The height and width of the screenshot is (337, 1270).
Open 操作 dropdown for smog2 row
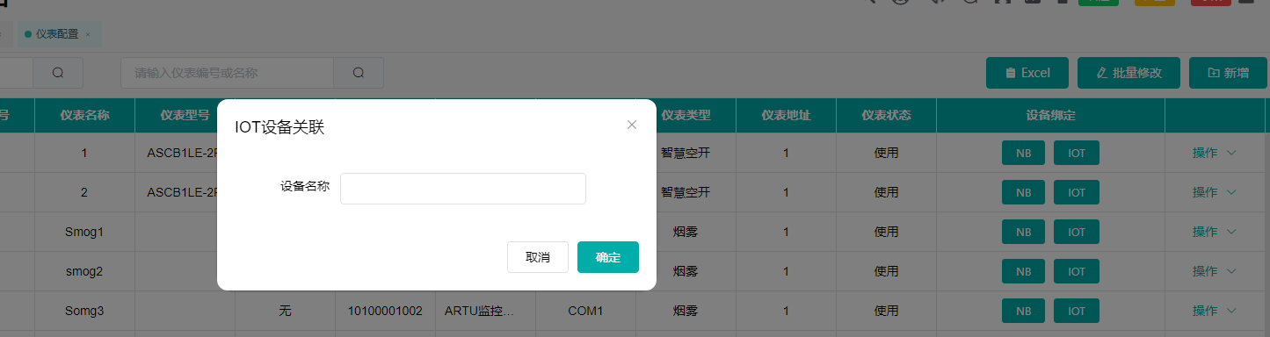(1215, 271)
